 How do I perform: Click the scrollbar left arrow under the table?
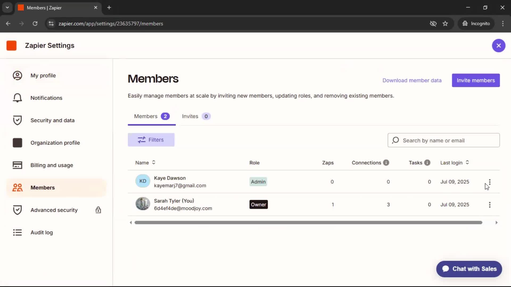[130, 222]
